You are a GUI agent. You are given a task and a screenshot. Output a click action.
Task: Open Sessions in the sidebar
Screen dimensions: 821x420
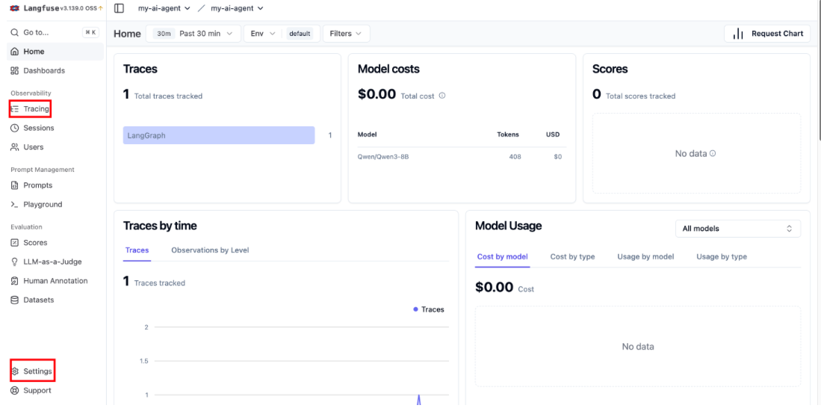coord(55,128)
